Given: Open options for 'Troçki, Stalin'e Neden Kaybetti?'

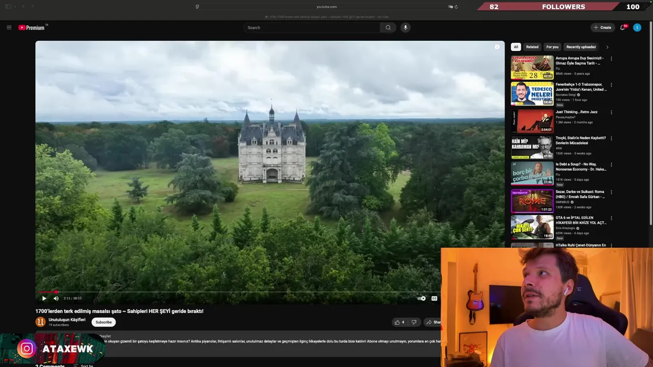Looking at the screenshot, I should point(611,138).
